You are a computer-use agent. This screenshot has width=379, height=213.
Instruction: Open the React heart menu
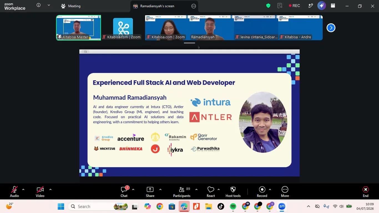211,192
